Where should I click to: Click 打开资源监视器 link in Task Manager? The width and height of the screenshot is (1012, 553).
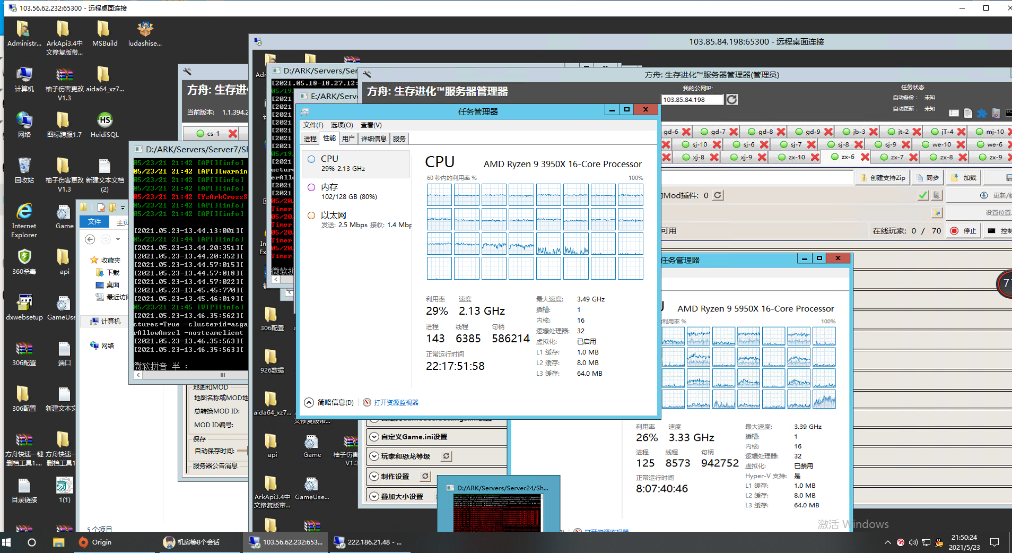click(396, 402)
